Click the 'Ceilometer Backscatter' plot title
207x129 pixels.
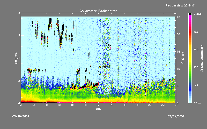98,11
